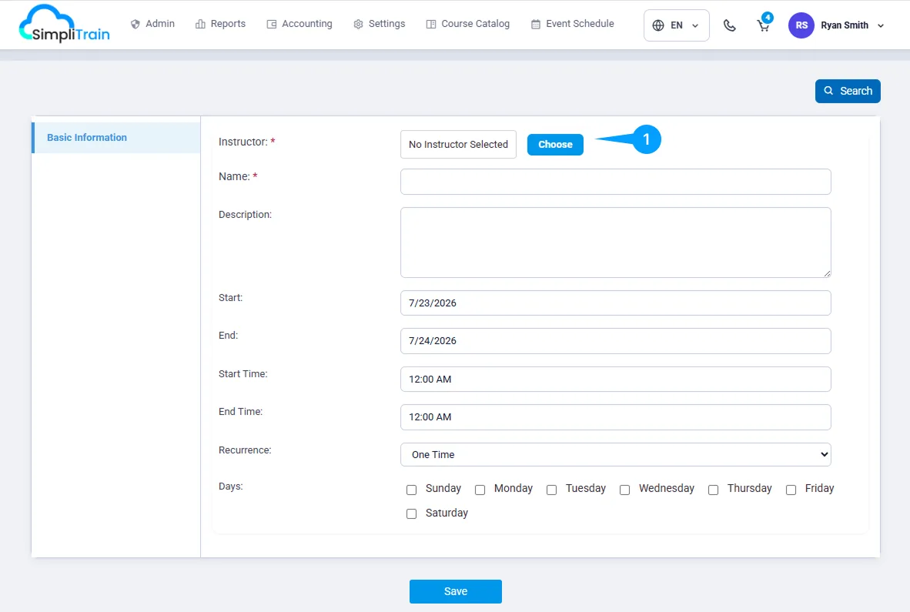
Task: Click the Ryan Smith user name
Action: (845, 25)
